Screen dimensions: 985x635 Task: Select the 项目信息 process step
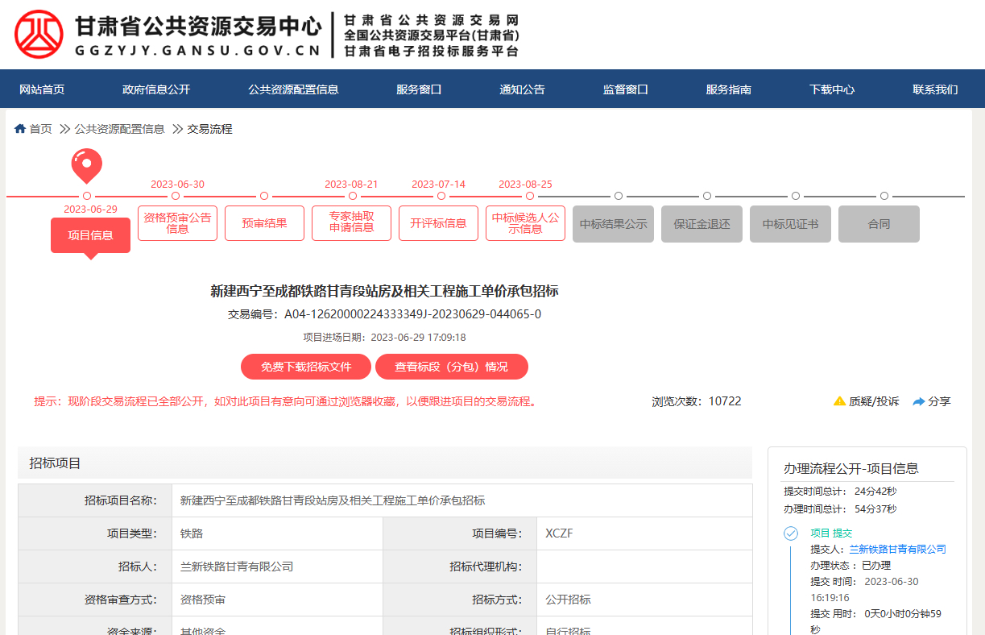(90, 235)
